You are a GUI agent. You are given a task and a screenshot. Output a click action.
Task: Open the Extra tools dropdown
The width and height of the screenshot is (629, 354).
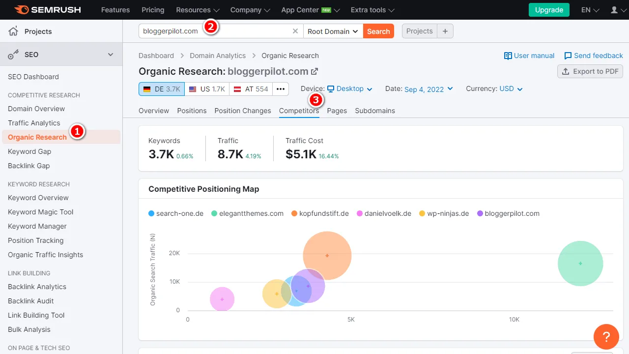372,10
